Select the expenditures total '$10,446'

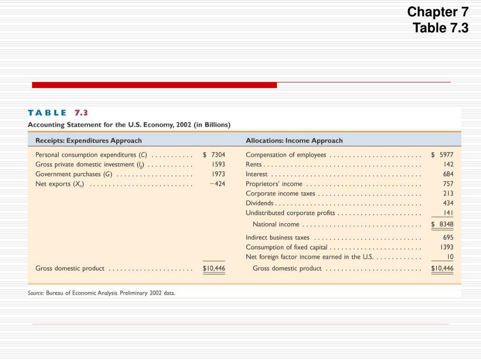(x=214, y=269)
